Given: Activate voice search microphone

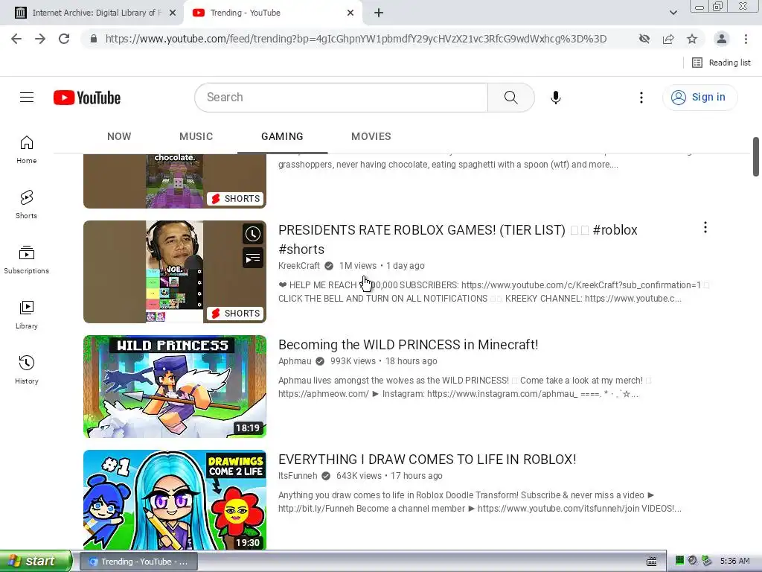Looking at the screenshot, I should 555,98.
